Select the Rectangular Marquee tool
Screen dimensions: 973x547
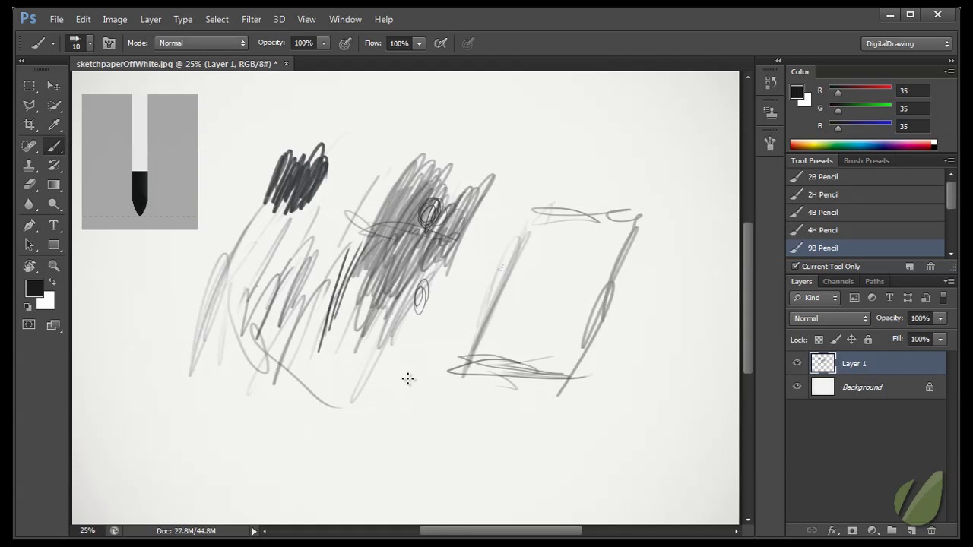tap(29, 86)
